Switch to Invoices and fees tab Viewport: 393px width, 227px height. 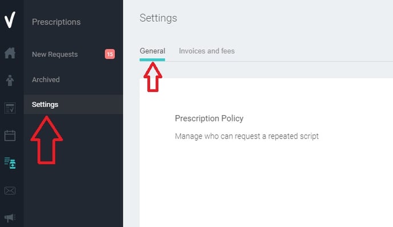[x=207, y=51]
